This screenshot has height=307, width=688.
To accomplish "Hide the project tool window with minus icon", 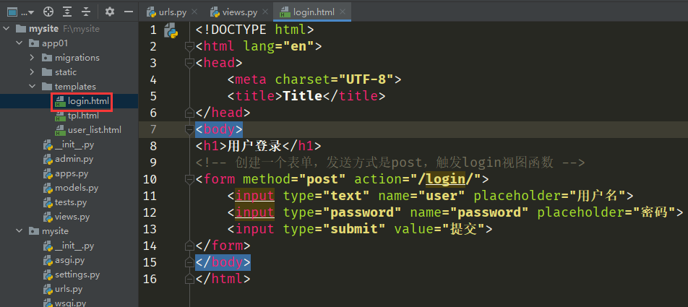I will (x=128, y=12).
